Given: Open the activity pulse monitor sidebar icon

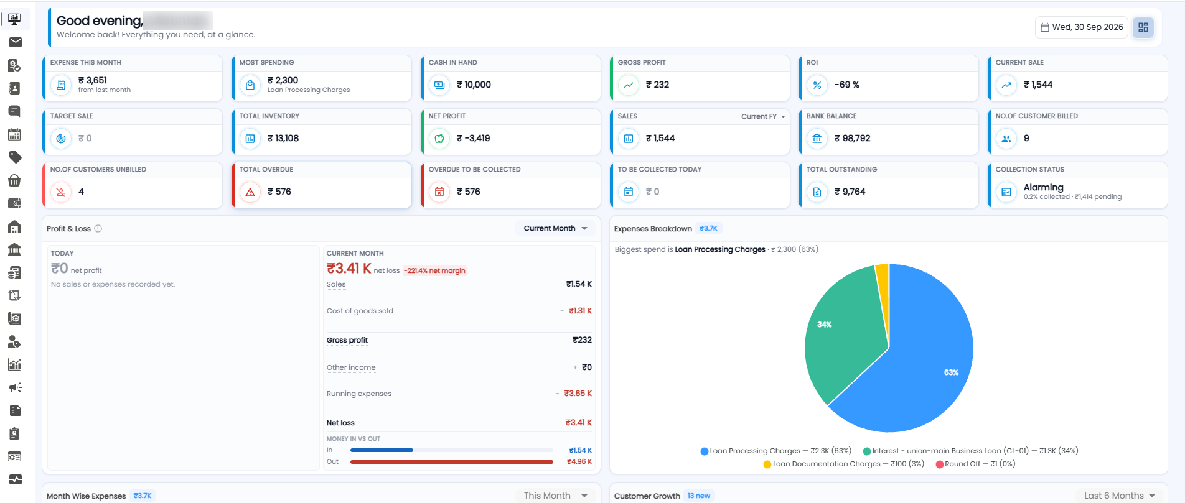Looking at the screenshot, I should point(14,479).
